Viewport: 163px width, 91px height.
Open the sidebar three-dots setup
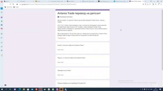click(2, 86)
